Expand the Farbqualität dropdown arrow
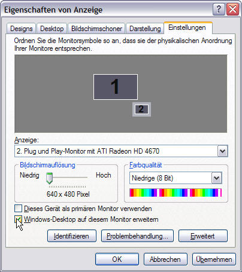242x272 pixels. point(217,178)
